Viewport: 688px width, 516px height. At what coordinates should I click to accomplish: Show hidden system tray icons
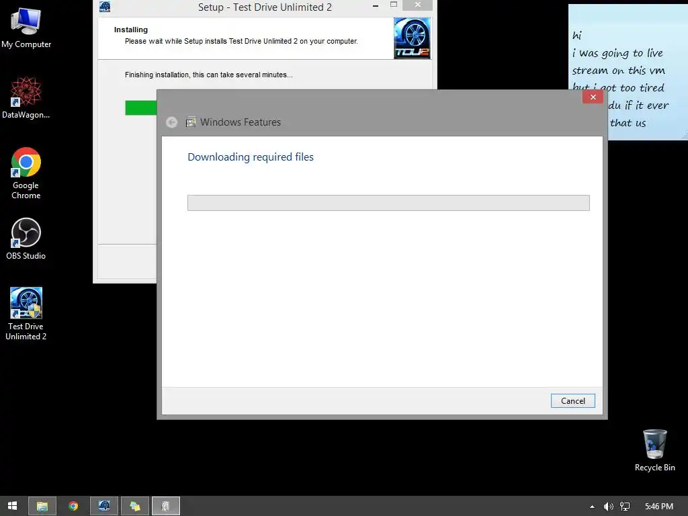[592, 507]
